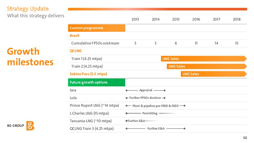Click FPSO value 6 for 2015
254x143 pixels.
click(x=176, y=43)
